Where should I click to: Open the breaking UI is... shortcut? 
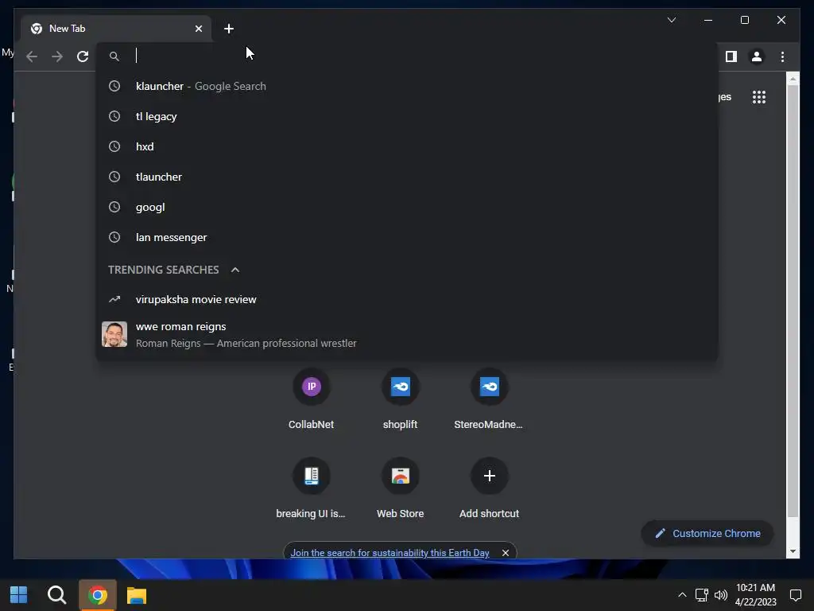pos(311,488)
